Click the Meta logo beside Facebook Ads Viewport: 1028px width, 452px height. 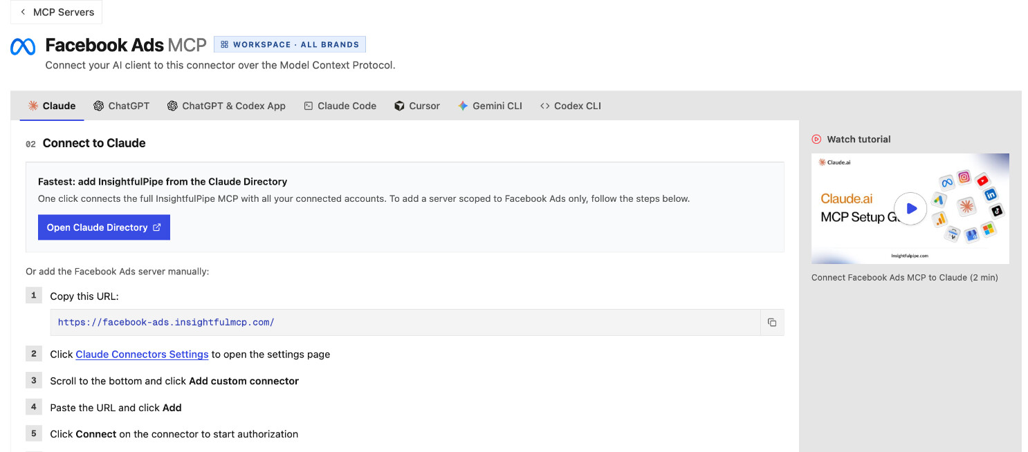pyautogui.click(x=23, y=46)
